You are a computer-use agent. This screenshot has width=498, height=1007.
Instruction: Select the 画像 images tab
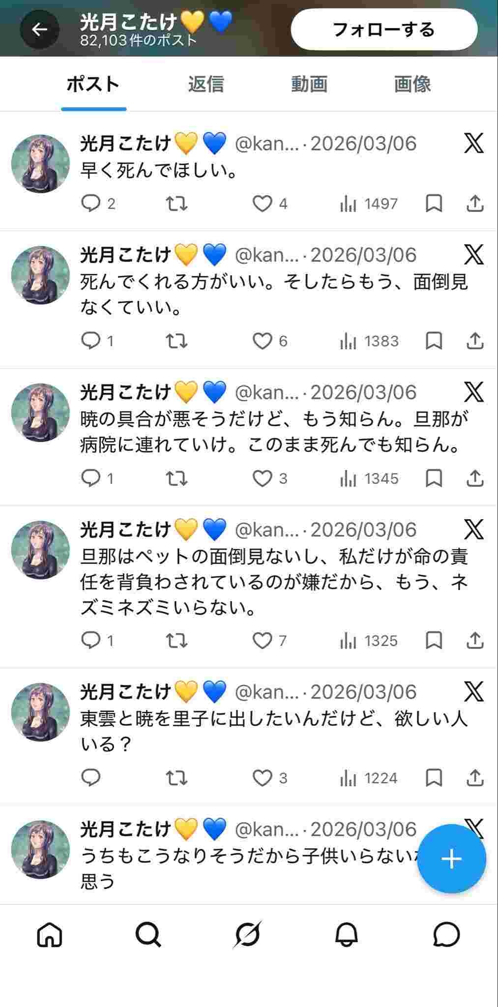412,84
